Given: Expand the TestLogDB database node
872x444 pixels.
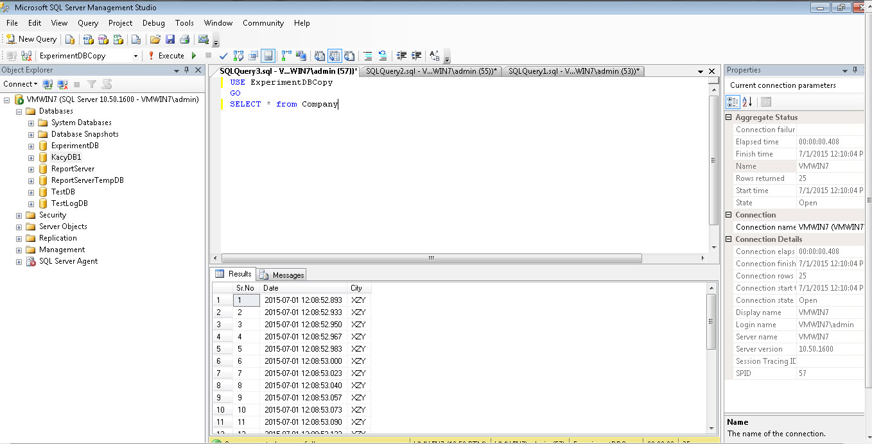Looking at the screenshot, I should [x=31, y=203].
